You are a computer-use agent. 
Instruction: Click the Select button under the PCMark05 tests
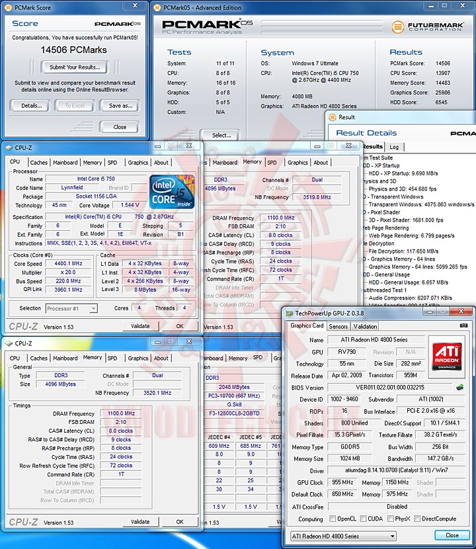(221, 135)
